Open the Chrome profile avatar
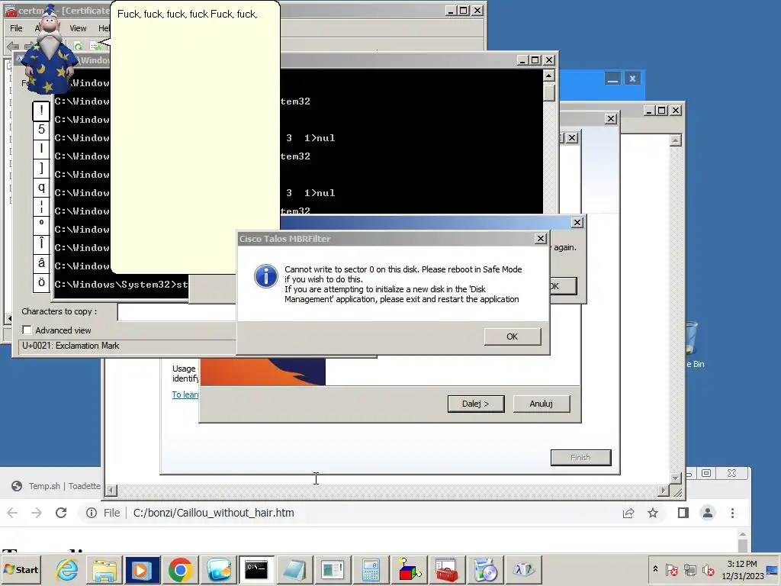The height and width of the screenshot is (586, 781). [x=708, y=513]
